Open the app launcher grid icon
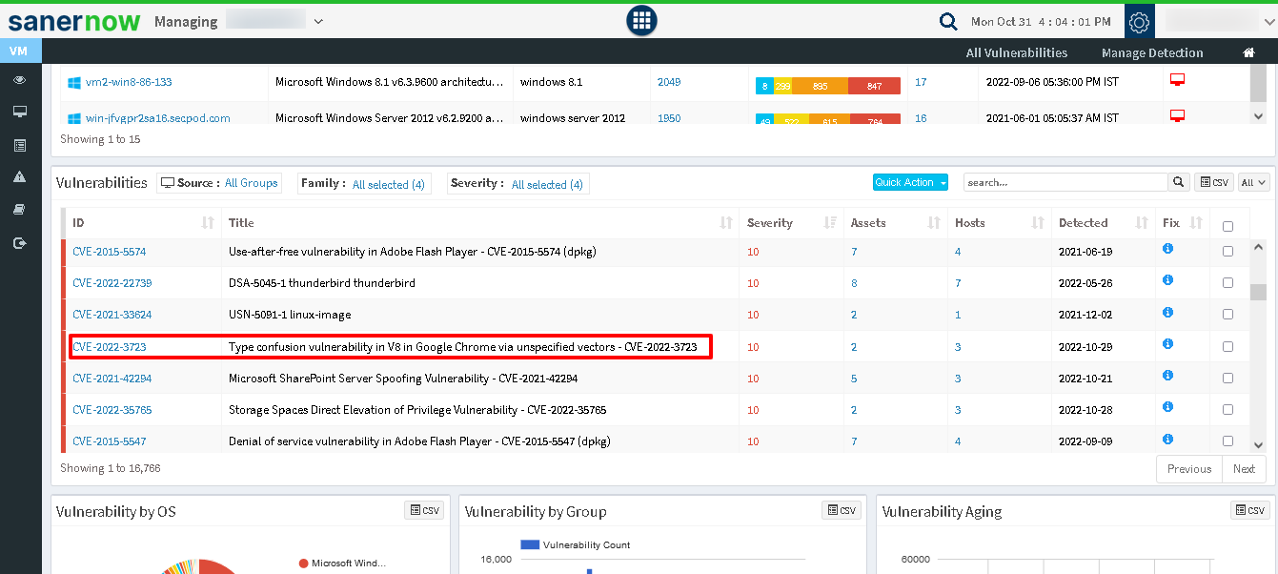The height and width of the screenshot is (574, 1278). click(641, 21)
